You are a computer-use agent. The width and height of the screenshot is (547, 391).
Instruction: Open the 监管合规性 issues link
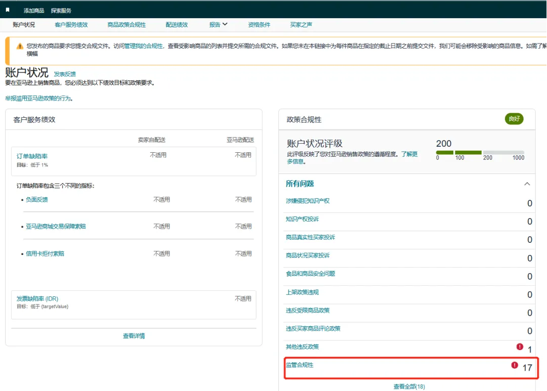[x=300, y=365]
